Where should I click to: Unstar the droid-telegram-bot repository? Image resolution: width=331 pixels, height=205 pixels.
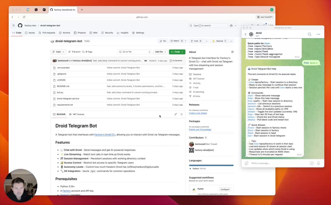click(220, 41)
